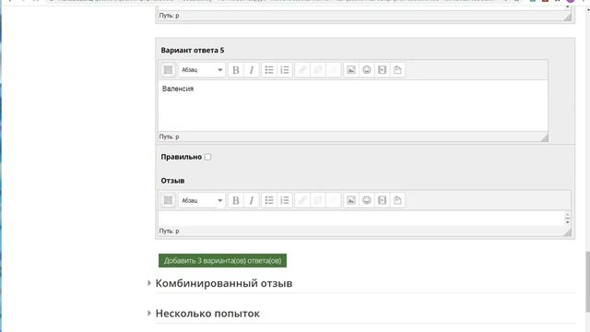Screen dimensions: 590x332
Task: Click the page vertical scrollbar
Action: click(587, 282)
